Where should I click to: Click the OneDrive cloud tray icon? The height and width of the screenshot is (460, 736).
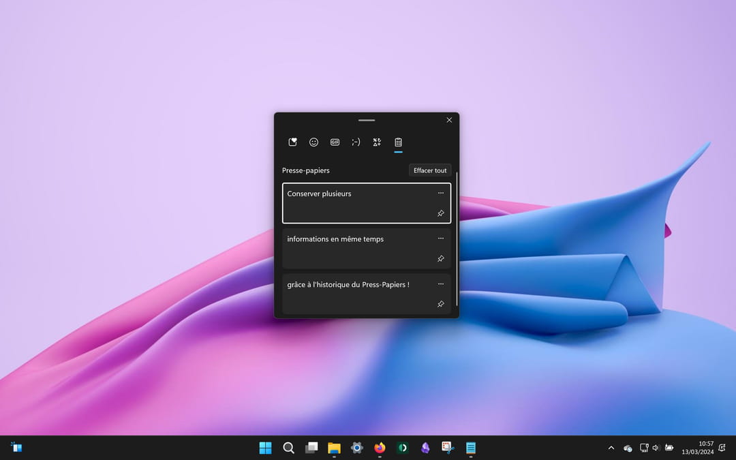pyautogui.click(x=628, y=448)
